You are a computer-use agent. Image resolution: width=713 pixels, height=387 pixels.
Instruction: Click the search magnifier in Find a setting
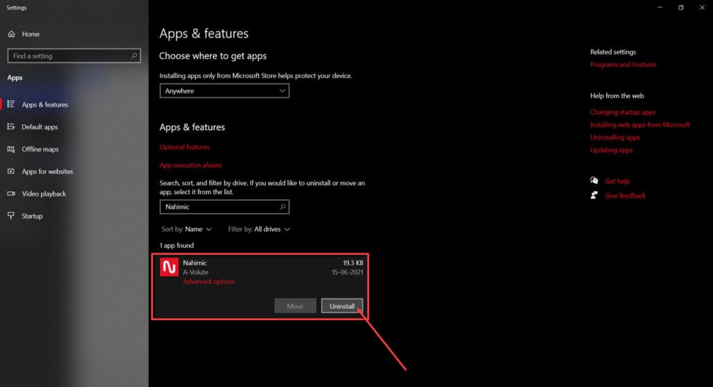[x=134, y=56]
